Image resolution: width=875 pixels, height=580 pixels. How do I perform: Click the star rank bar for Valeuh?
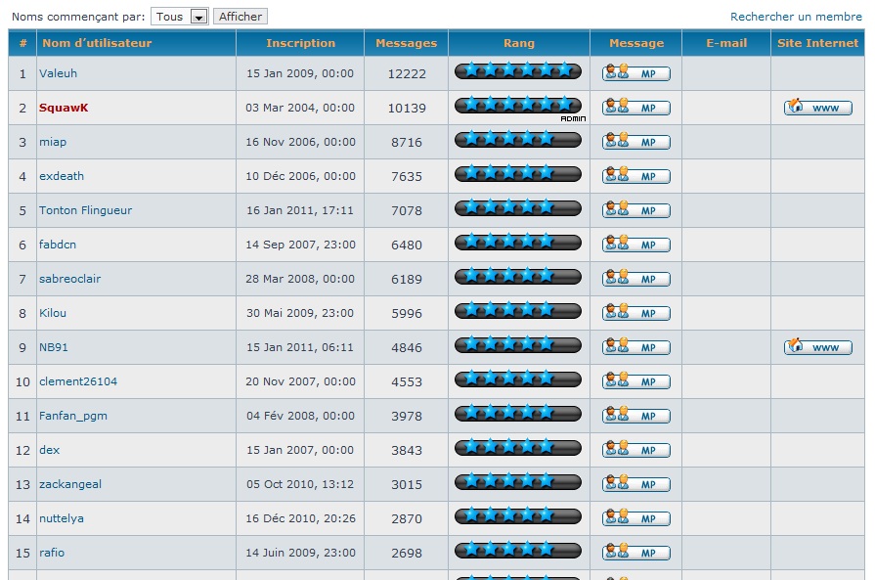518,71
